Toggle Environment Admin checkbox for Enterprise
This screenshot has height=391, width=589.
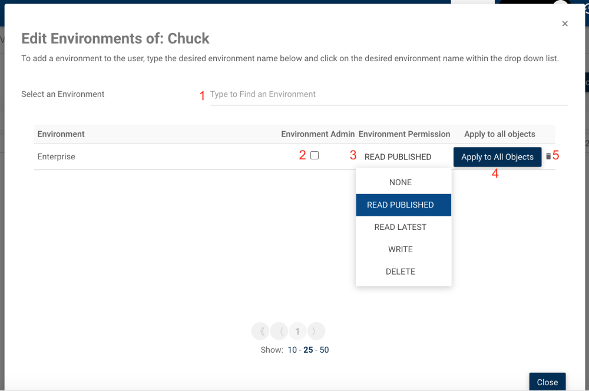point(315,155)
